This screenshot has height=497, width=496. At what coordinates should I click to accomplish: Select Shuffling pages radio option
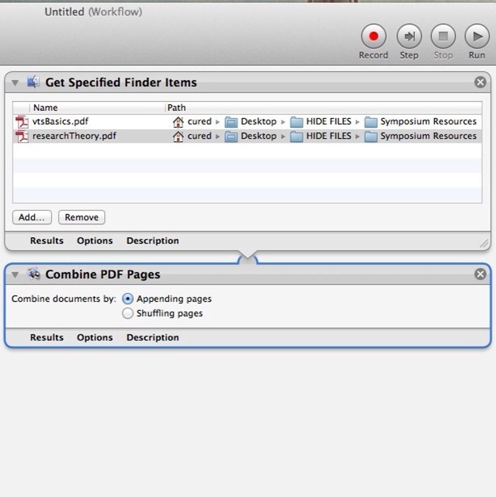tap(128, 313)
